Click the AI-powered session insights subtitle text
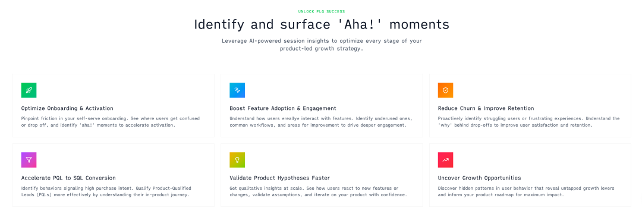Viewport: 642px width, 223px height. coord(322,45)
